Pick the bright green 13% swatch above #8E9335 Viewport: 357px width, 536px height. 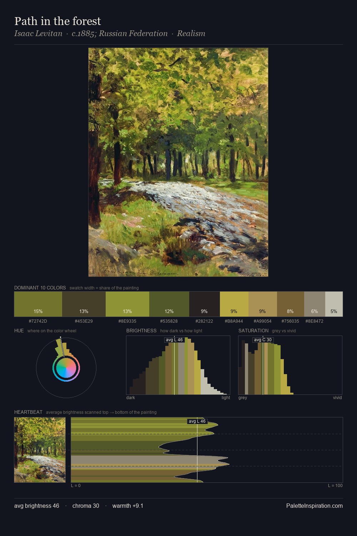127,304
